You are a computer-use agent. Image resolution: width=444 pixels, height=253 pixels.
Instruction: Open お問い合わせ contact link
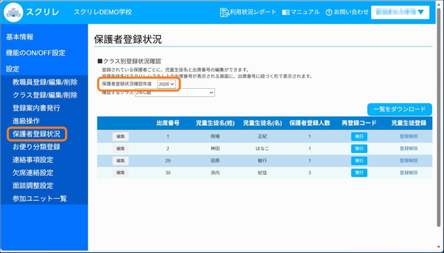[x=351, y=12]
